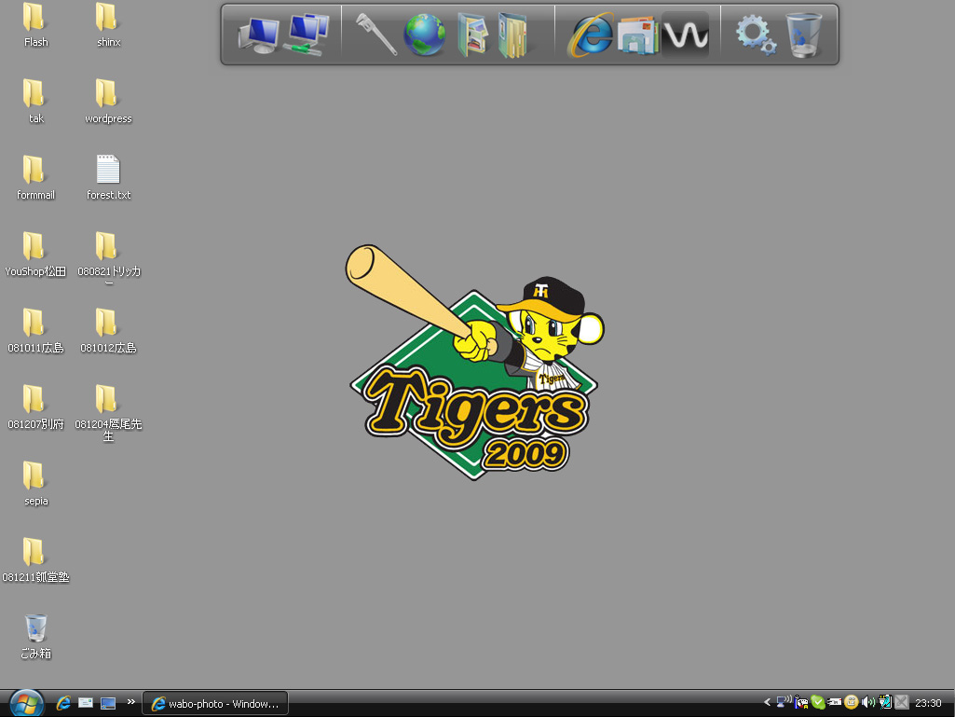Select the forest.txt file on the desktop
The image size is (955, 717).
pyautogui.click(x=108, y=177)
